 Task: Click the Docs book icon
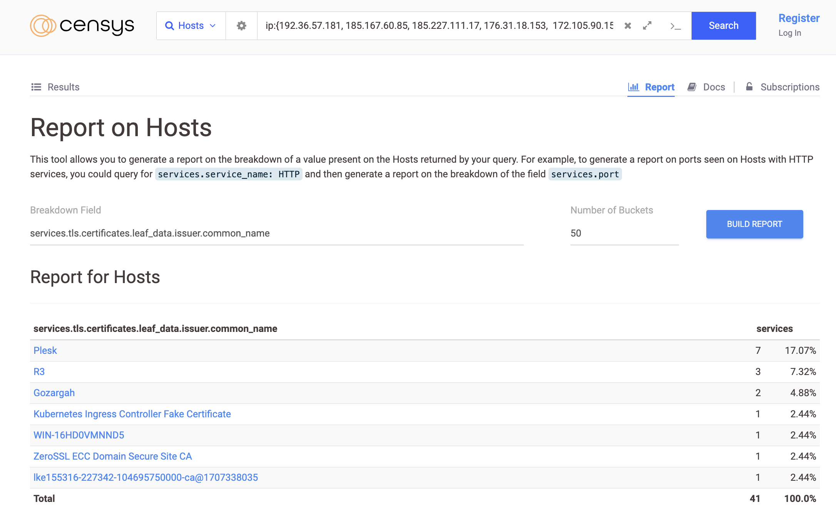tap(692, 87)
